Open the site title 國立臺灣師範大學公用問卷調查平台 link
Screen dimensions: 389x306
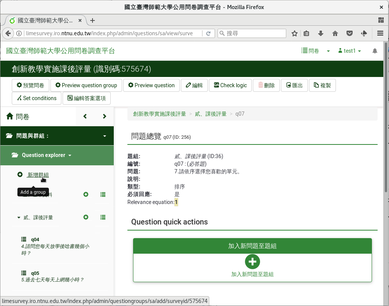[x=60, y=51]
